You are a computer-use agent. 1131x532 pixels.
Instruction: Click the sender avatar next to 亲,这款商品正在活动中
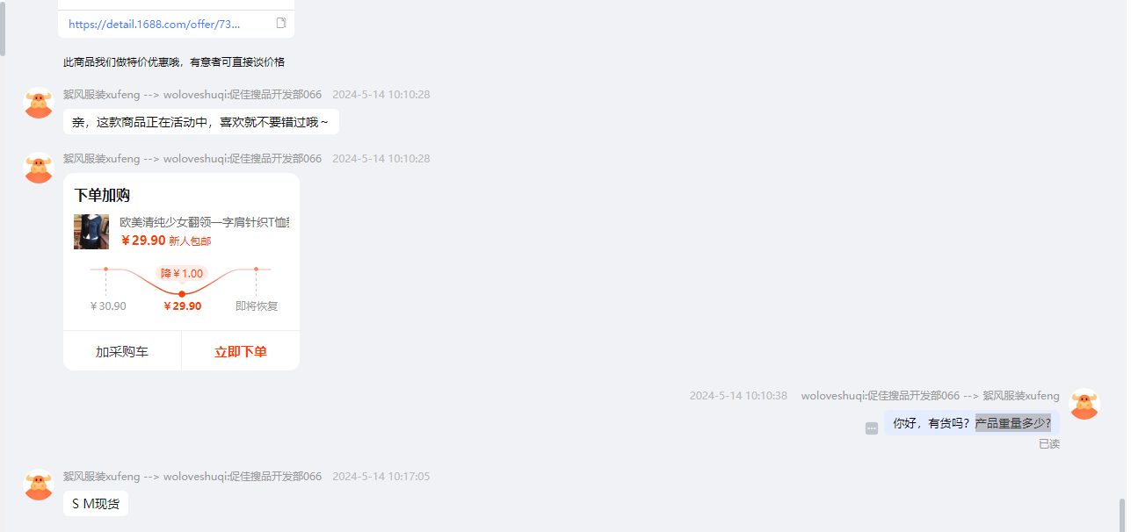(x=39, y=103)
